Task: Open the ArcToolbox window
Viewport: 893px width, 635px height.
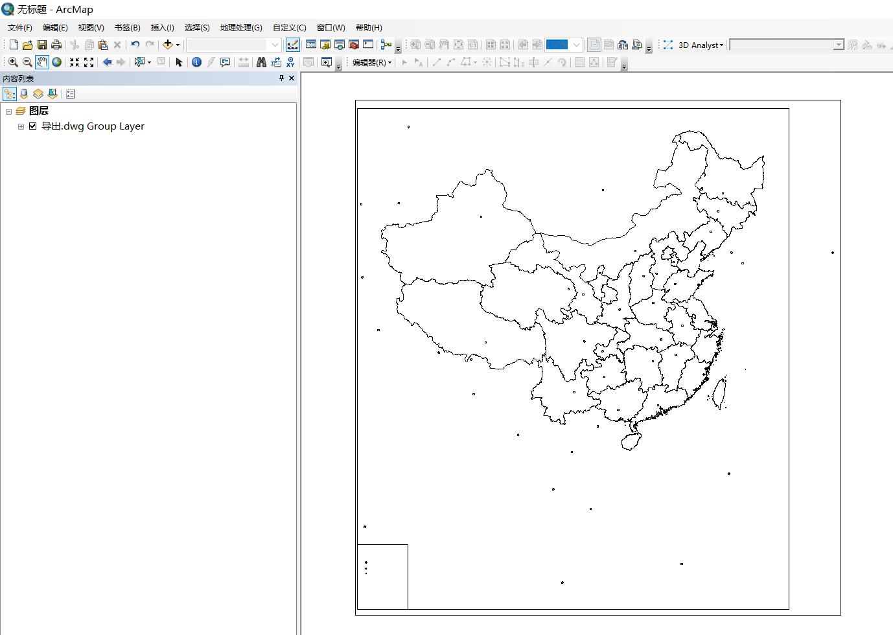Action: [x=354, y=45]
